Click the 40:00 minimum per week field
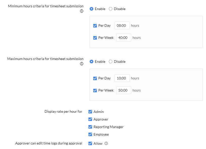The width and height of the screenshot is (206, 149). (x=124, y=38)
